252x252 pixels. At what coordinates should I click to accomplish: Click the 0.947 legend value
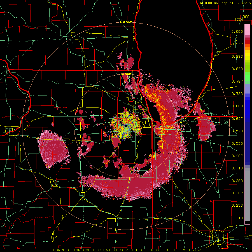237,44
